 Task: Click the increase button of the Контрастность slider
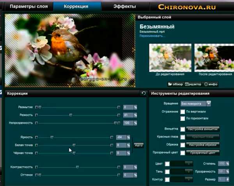tap(119, 167)
